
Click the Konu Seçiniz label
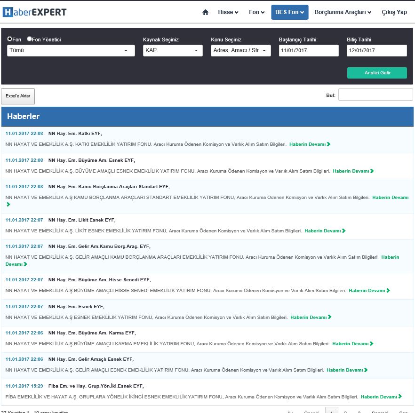[x=226, y=40]
